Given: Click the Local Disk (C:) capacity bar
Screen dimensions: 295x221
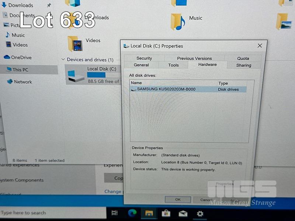Looking at the screenshot, I should (104, 75).
